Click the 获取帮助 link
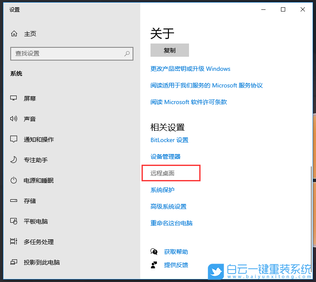316x282 pixels. coord(176,252)
